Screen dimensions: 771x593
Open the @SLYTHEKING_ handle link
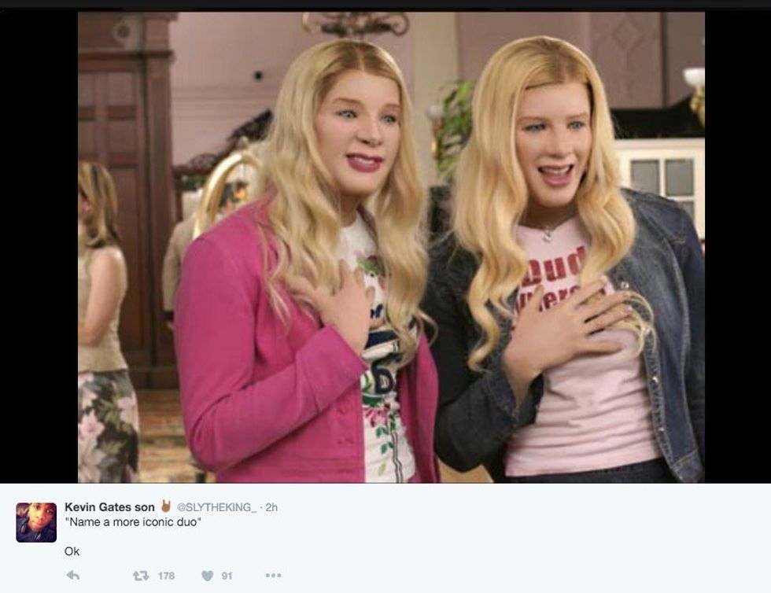point(216,507)
